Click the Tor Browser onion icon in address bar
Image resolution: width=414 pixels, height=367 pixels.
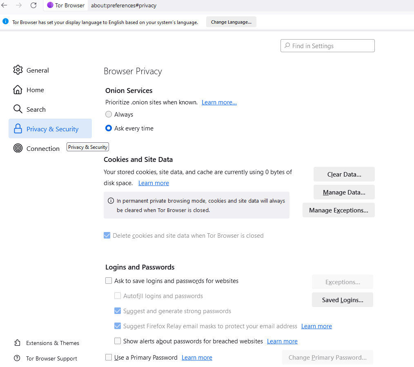pos(50,5)
